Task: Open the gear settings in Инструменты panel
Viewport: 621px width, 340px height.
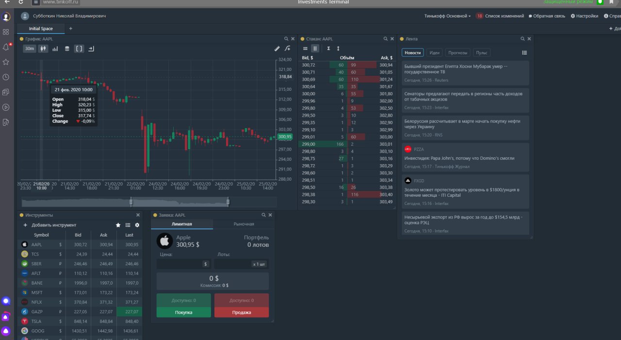Action: [137, 225]
